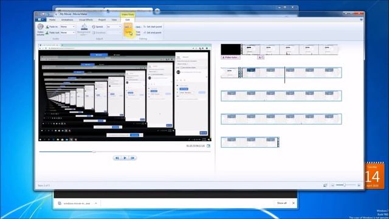
Task: Click Show all downloads in the browser
Action: tap(281, 203)
